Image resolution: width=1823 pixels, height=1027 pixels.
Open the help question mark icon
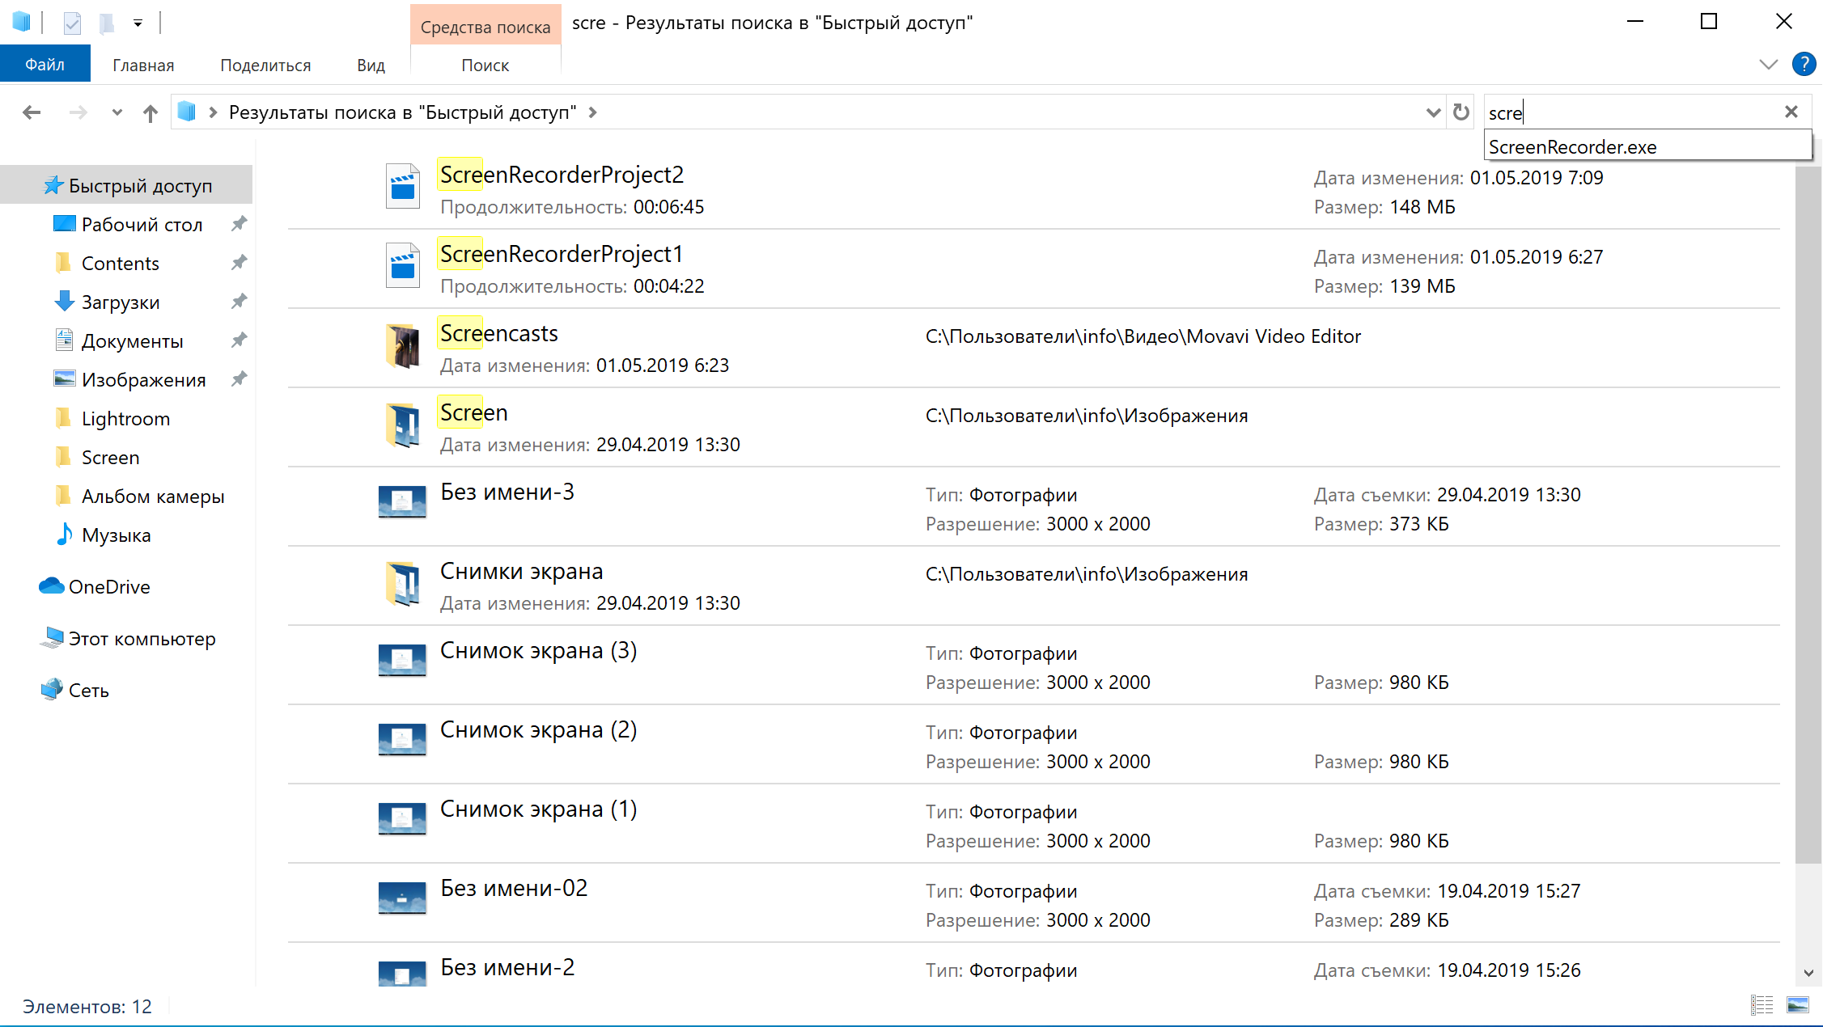(1804, 64)
